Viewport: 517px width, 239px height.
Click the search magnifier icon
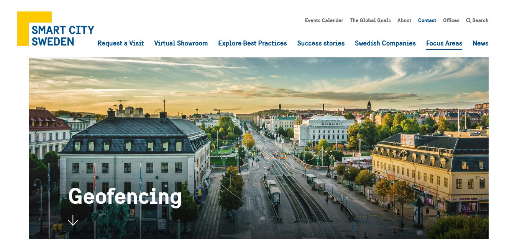click(x=468, y=21)
